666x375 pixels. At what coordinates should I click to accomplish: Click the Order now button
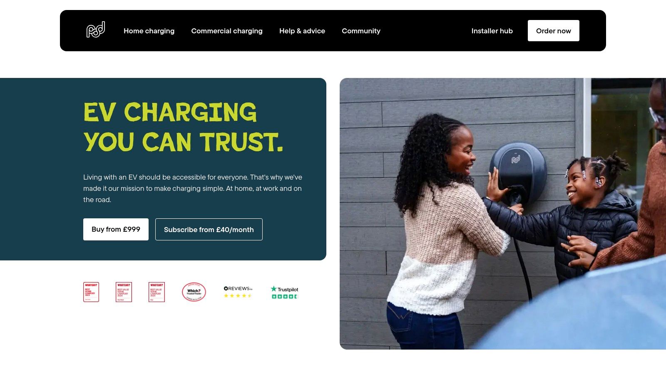pyautogui.click(x=554, y=31)
